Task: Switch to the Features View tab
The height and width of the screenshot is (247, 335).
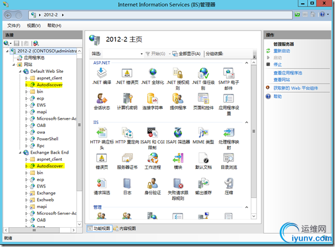Action: pyautogui.click(x=99, y=228)
